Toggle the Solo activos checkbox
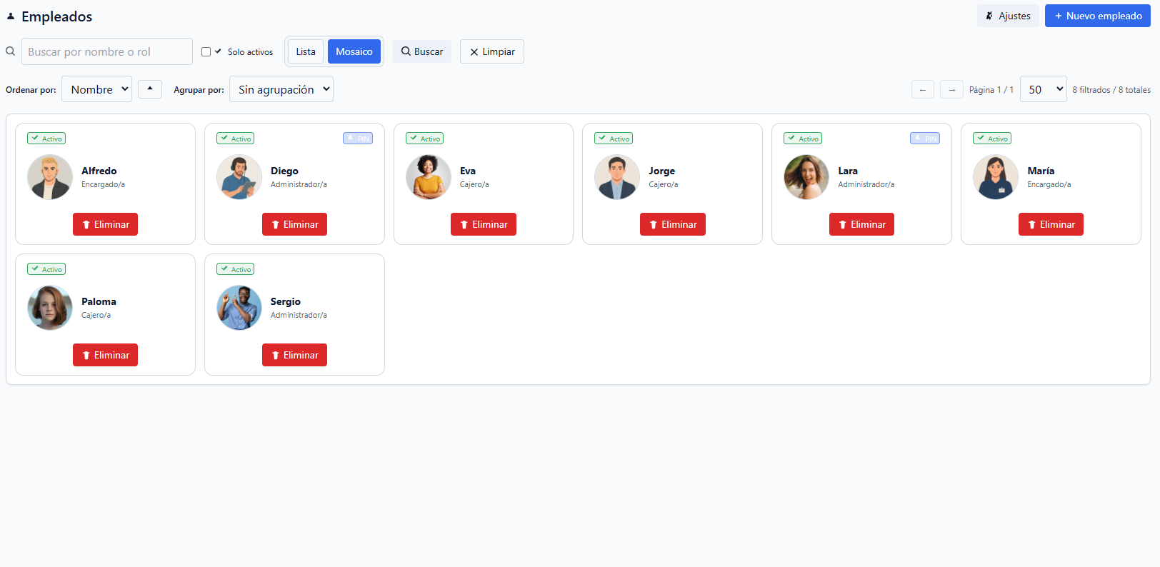1160x567 pixels. tap(206, 51)
